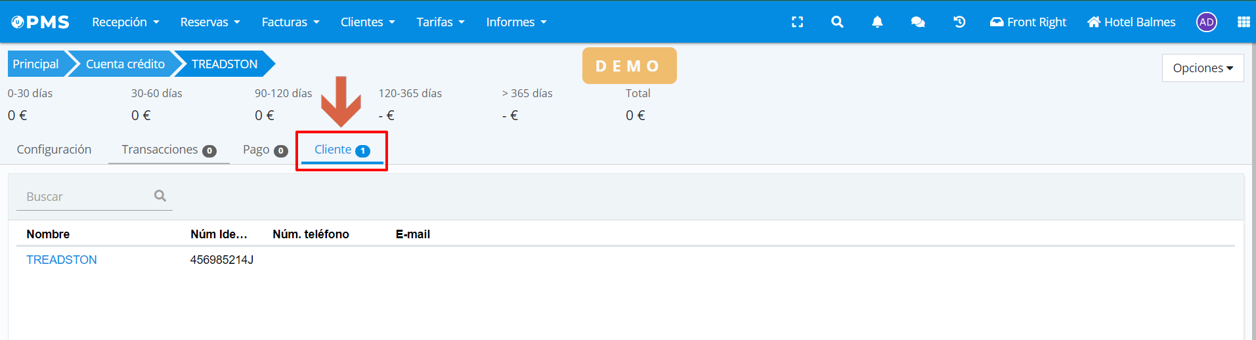Open the chat messages icon

918,22
